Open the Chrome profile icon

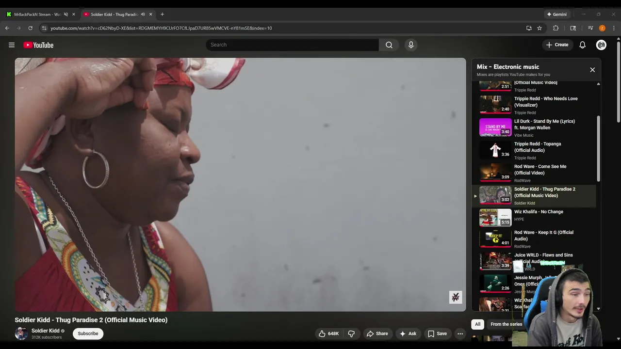click(x=602, y=28)
